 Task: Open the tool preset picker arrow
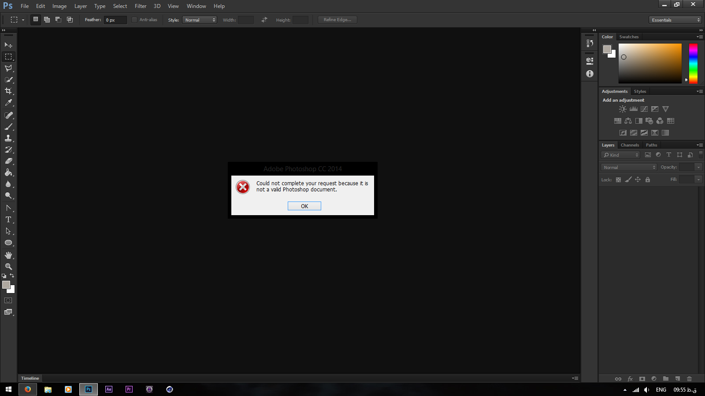(x=23, y=20)
